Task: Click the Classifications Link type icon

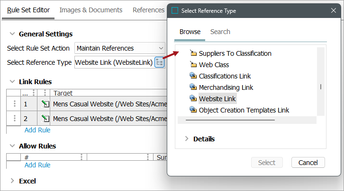Action: click(x=193, y=76)
